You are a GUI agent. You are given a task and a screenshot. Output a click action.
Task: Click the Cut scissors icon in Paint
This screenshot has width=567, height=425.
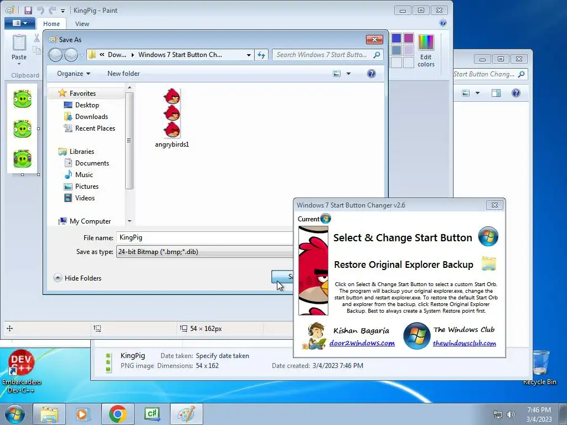pyautogui.click(x=37, y=38)
